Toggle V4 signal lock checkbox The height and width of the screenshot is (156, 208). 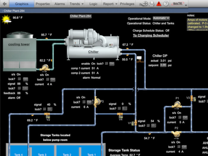[x=119, y=108]
